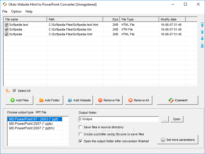Image resolution: width=205 pixels, height=154 pixels.
Task: Click the Remove File button
Action: 109,100
